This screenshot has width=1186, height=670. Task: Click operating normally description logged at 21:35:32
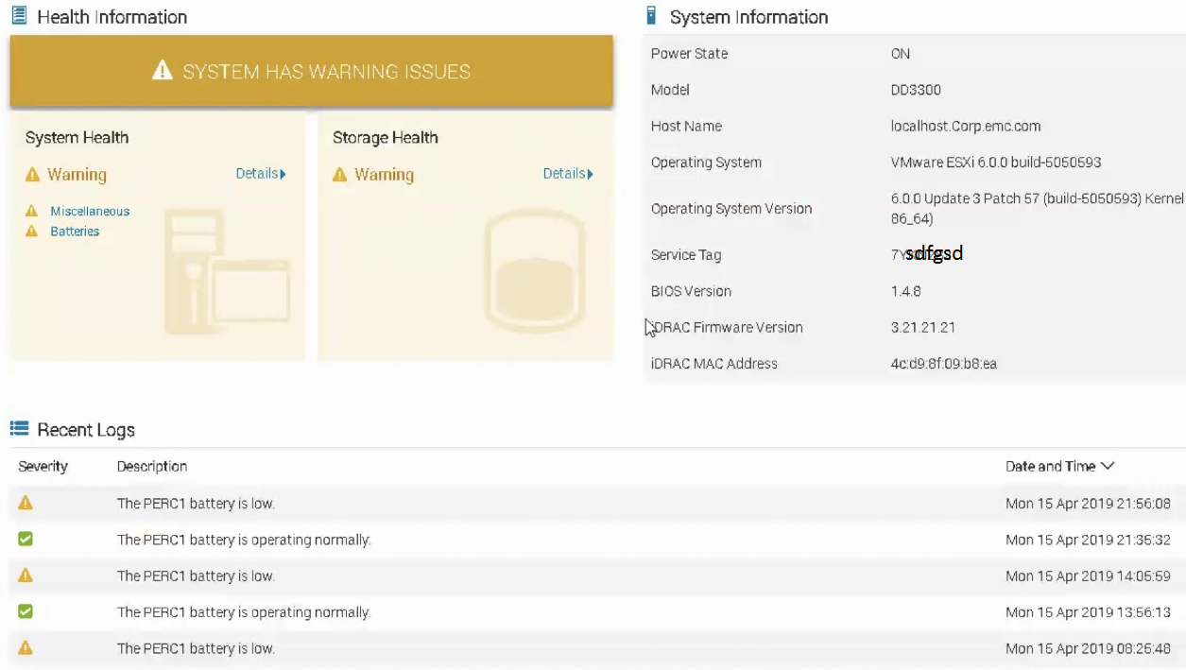pyautogui.click(x=244, y=540)
